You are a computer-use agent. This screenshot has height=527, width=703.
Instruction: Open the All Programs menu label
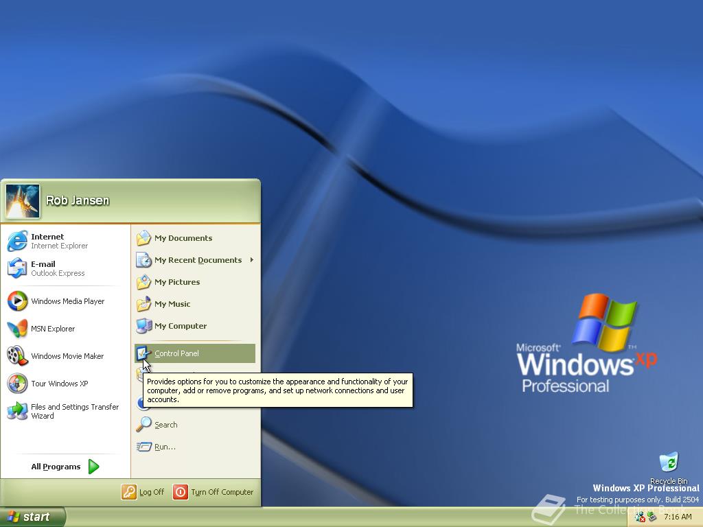[56, 467]
